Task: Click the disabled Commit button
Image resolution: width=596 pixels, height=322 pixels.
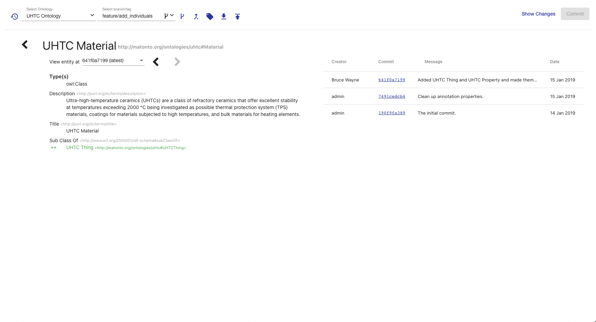Action: tap(575, 14)
